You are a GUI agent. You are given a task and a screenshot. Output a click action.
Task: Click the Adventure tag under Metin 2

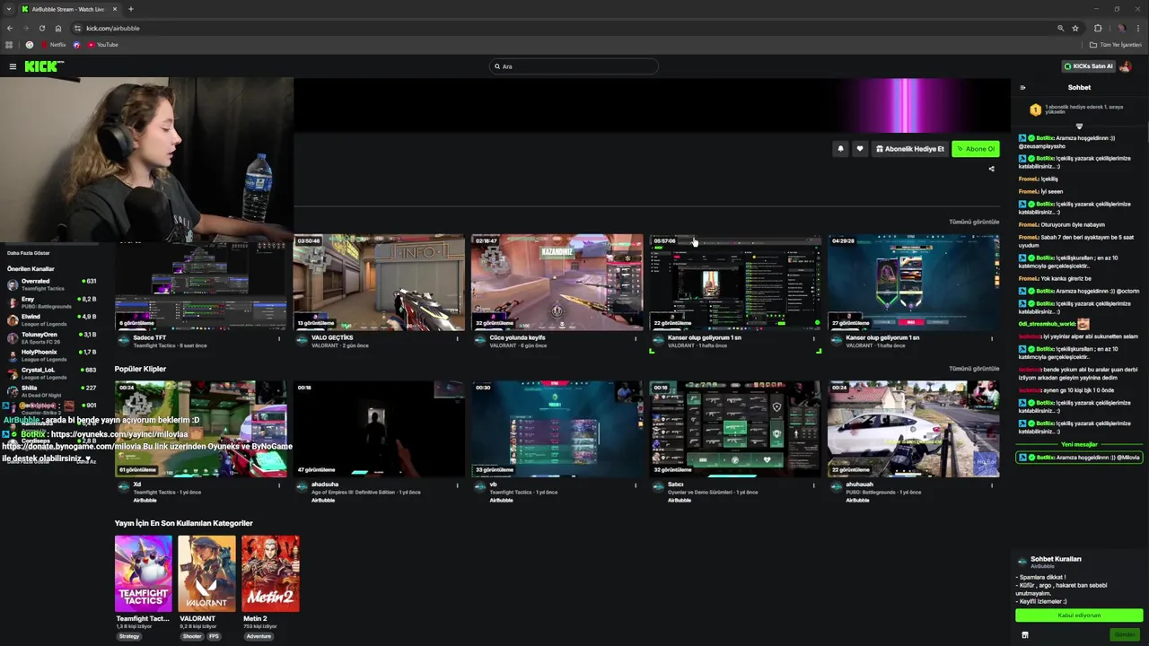(x=259, y=636)
